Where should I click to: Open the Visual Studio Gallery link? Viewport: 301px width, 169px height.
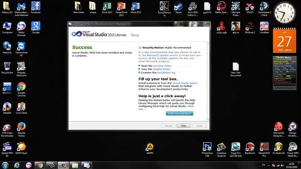[x=185, y=83]
